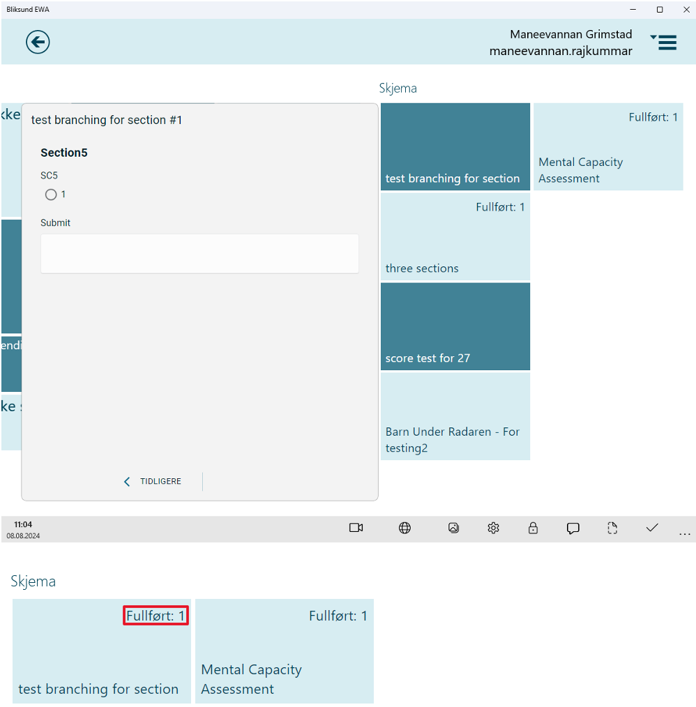This screenshot has width=696, height=707.
Task: Open settings via the gear icon
Action: pyautogui.click(x=493, y=528)
